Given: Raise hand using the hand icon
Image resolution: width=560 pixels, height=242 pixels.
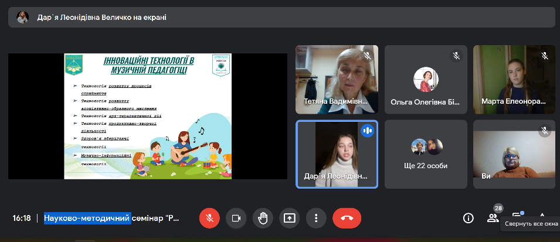Looking at the screenshot, I should 263,218.
